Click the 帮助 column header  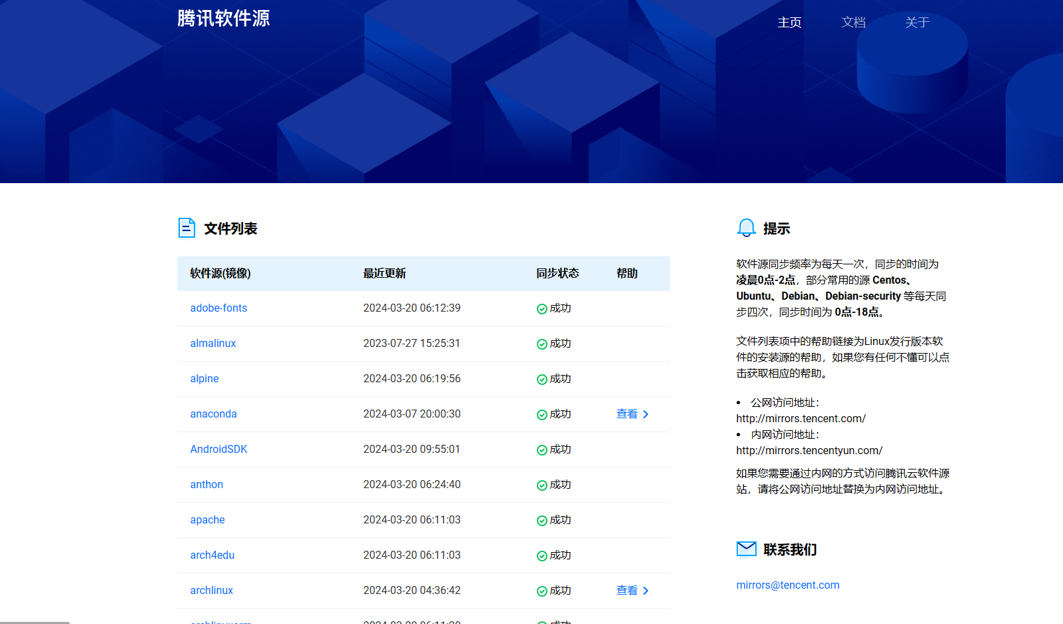click(x=627, y=273)
